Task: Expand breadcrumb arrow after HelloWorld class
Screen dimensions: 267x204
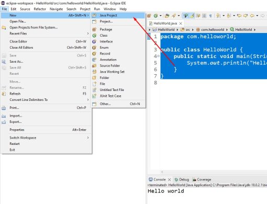Action: coord(255,30)
